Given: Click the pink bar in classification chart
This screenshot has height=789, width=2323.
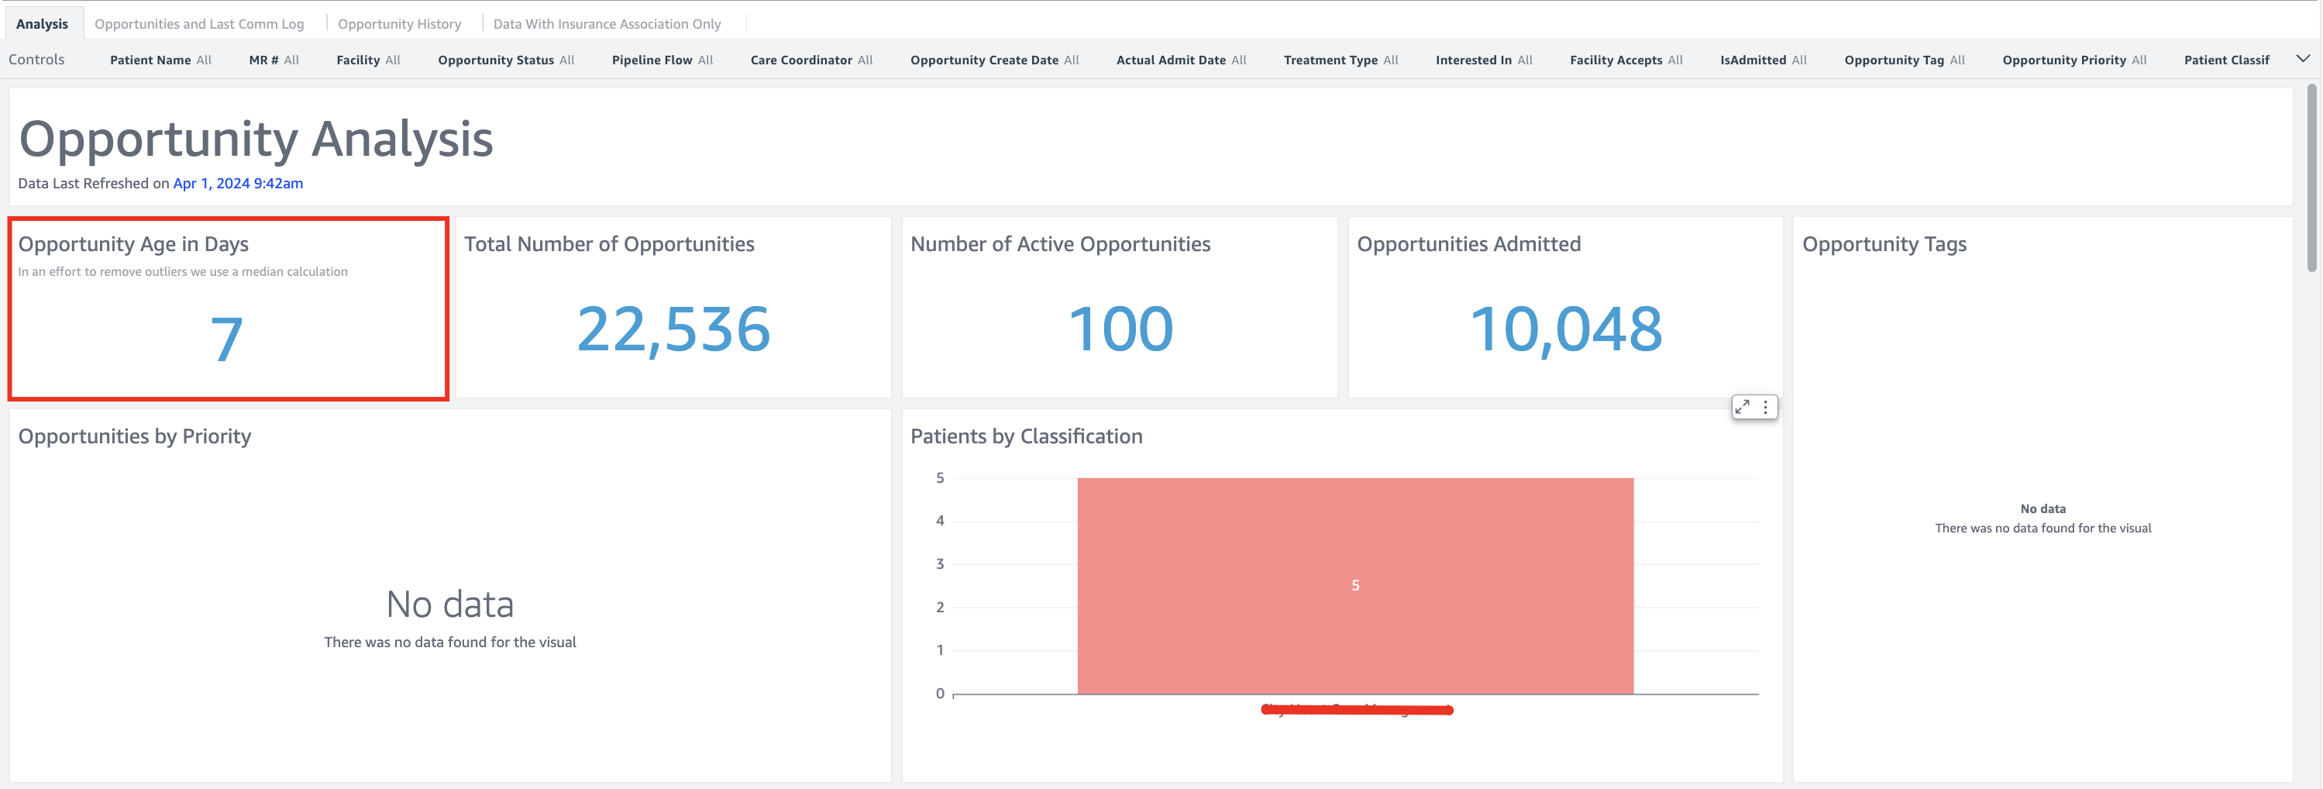Looking at the screenshot, I should click(1354, 585).
